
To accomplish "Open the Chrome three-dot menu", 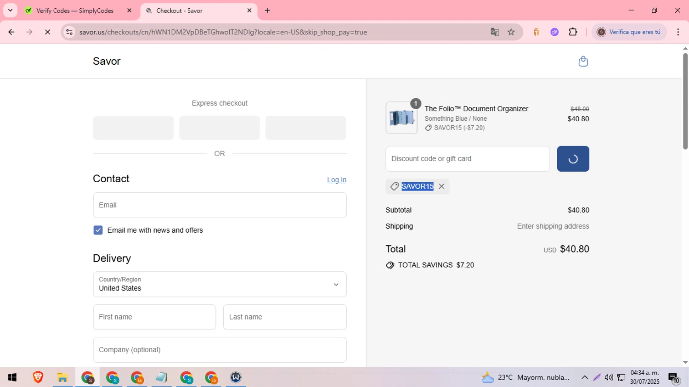I will tap(678, 32).
